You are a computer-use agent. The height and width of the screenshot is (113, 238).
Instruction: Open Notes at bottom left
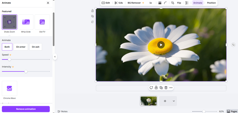[x=63, y=111]
